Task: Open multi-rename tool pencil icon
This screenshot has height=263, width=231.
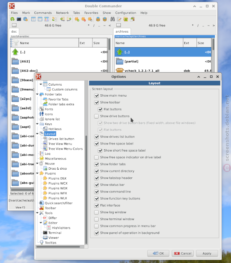Action: click(x=119, y=19)
